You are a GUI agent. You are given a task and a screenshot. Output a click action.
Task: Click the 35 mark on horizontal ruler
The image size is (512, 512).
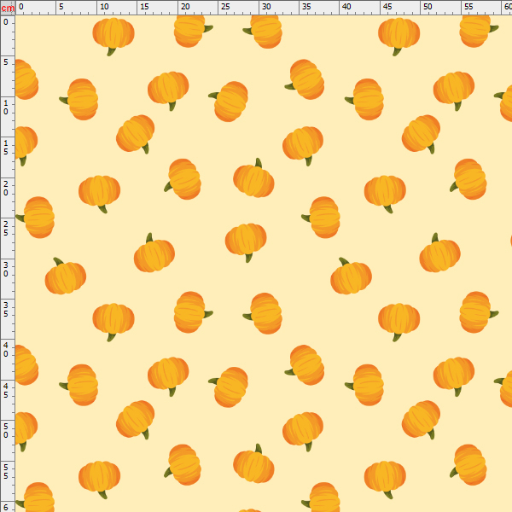306,7
